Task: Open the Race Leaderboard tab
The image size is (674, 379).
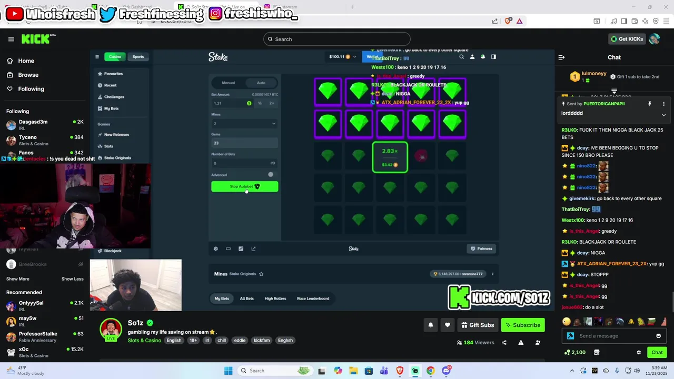Action: point(313,298)
